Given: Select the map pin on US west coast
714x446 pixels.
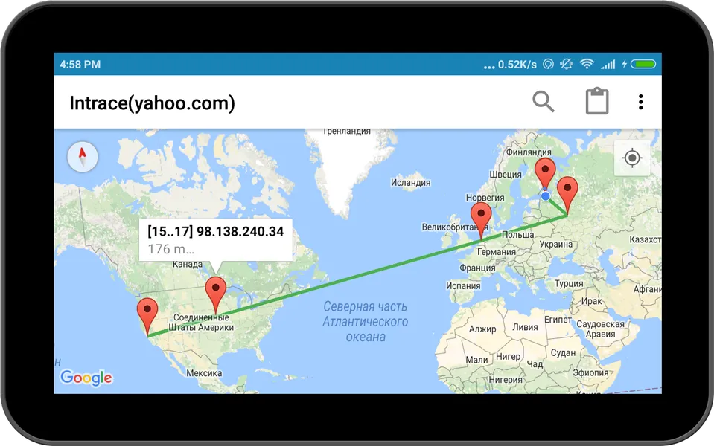Looking at the screenshot, I should [x=147, y=317].
